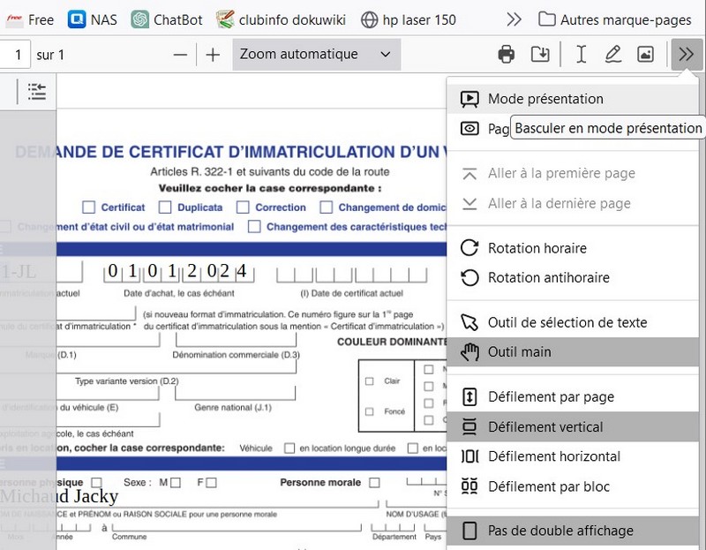The width and height of the screenshot is (706, 550).
Task: Select the draw pencil tool icon
Action: click(612, 55)
